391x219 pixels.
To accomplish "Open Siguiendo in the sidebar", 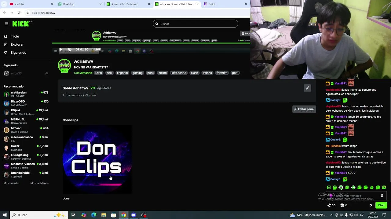I will pos(18,53).
